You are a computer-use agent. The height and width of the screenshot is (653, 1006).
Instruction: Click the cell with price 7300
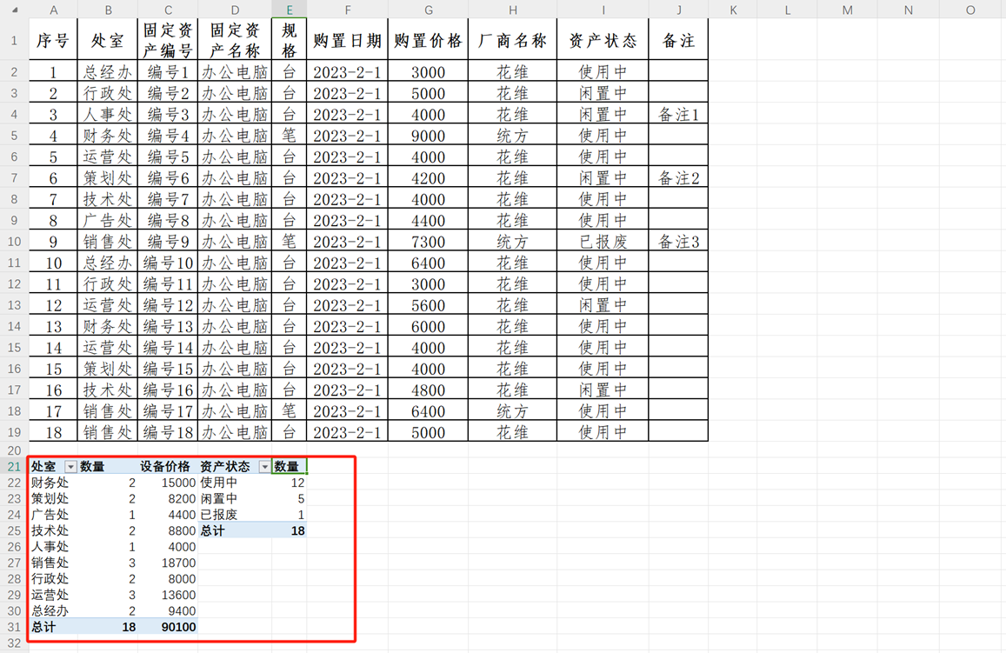[x=428, y=242]
